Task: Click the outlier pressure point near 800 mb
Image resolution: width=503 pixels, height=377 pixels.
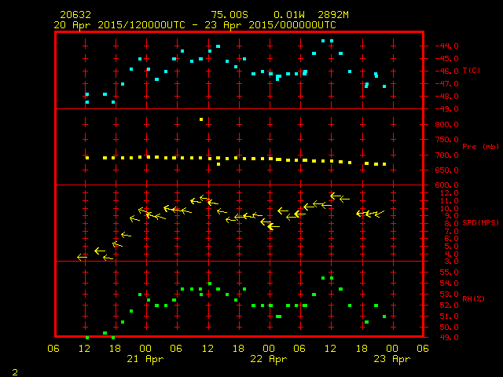Action: (201, 119)
